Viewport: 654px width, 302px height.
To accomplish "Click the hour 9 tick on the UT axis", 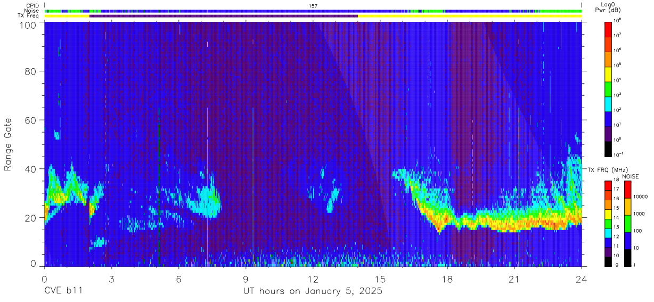I will 246,278.
